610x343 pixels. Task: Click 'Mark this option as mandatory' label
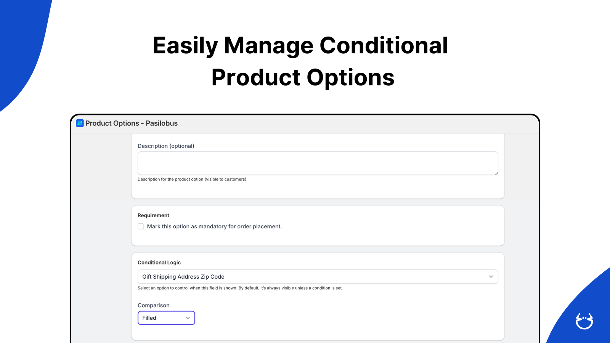(214, 226)
